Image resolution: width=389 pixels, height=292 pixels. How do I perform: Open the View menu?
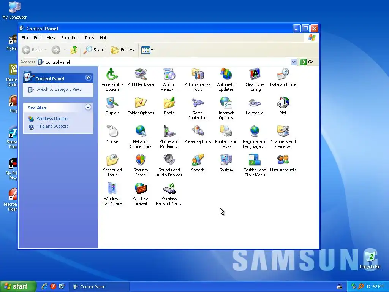coord(51,38)
